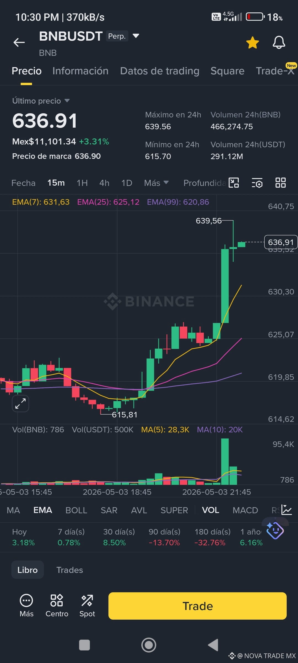The image size is (298, 663).
Task: Open the Square tab
Action: pyautogui.click(x=227, y=71)
